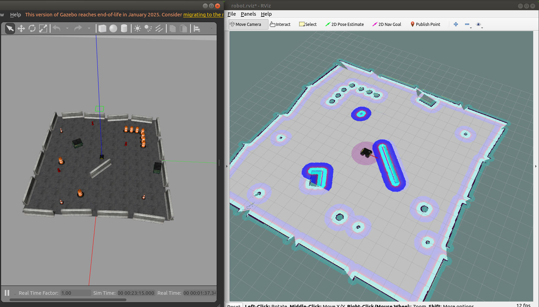539x307 pixels.
Task: Open the Redo history dropdown arrow
Action: click(89, 28)
